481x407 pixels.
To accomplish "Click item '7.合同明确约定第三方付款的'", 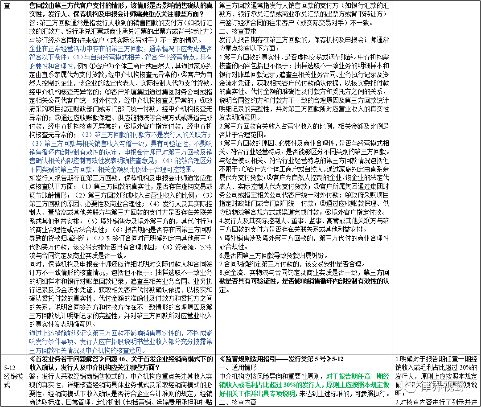I will (x=292, y=264).
